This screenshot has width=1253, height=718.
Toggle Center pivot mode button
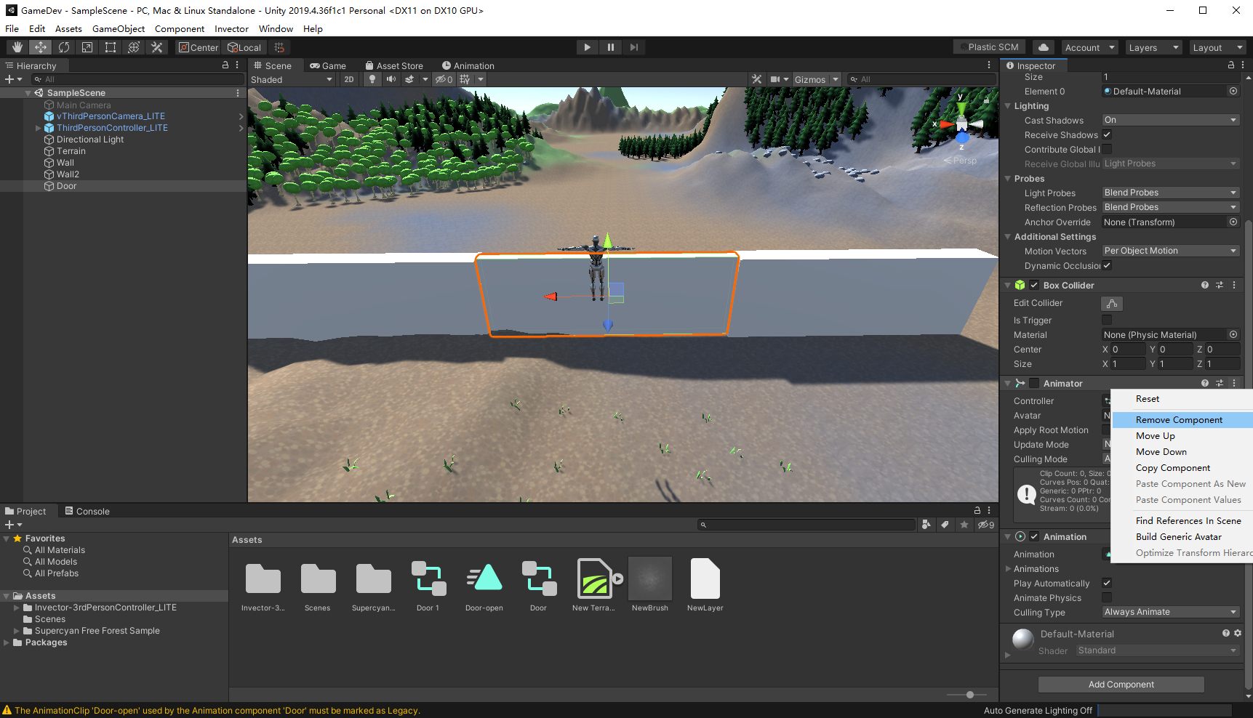point(199,47)
